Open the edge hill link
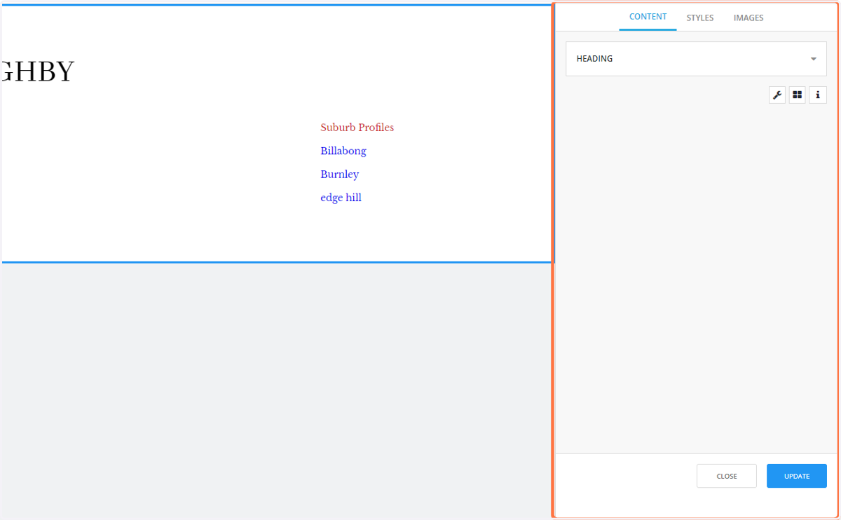 pyautogui.click(x=341, y=198)
